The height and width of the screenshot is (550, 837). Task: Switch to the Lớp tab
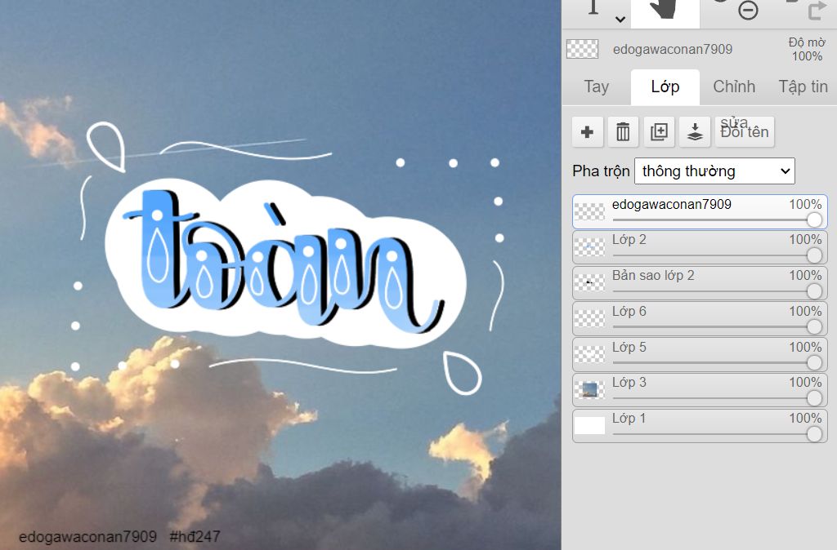[x=665, y=86]
